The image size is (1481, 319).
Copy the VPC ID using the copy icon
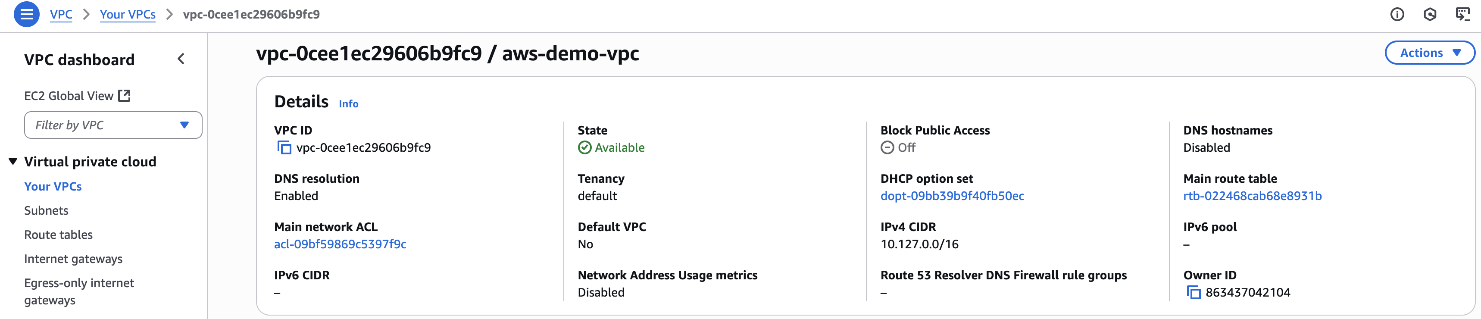click(x=284, y=148)
